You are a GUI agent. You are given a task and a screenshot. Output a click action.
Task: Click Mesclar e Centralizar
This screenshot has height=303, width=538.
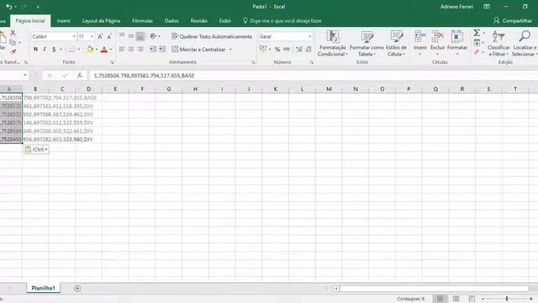pos(198,50)
